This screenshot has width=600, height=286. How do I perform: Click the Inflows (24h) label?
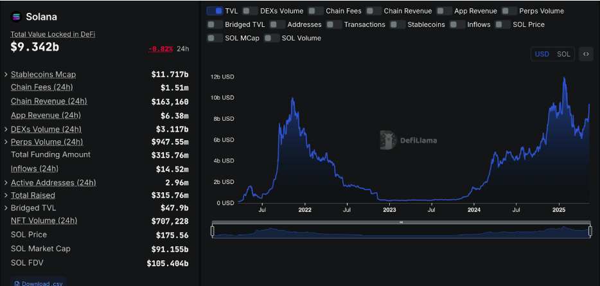pos(35,168)
